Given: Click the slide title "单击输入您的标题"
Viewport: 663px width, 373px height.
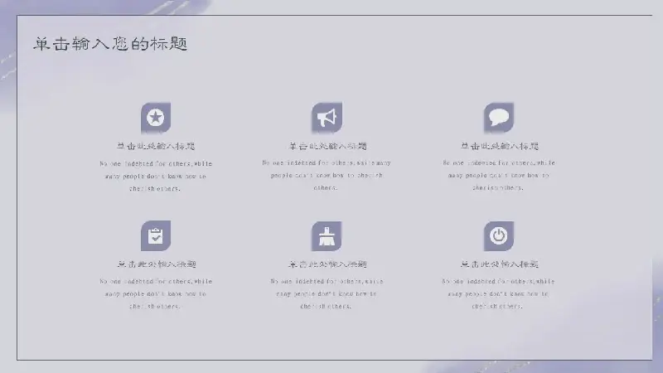Looking at the screenshot, I should [x=110, y=45].
